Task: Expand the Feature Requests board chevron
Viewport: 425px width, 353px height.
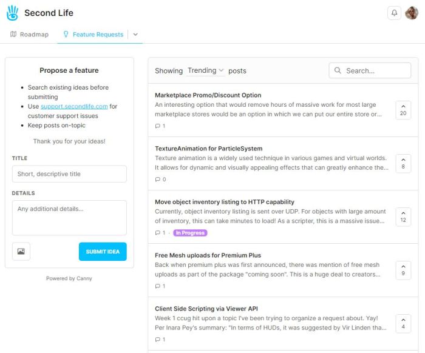Action: click(x=135, y=35)
